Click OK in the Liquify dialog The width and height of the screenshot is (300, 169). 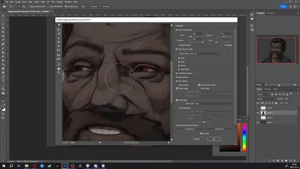(x=214, y=139)
